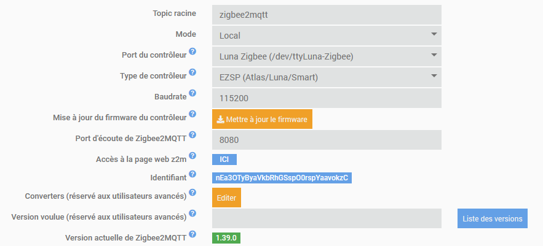Viewport: 543px width, 246px height.
Task: Open Liste des versions
Action: 492,218
